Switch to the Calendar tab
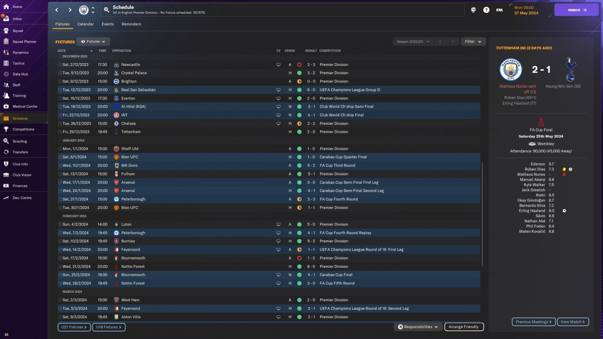 pos(86,24)
